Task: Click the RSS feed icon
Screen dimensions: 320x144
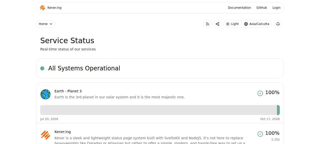Action: 207,24
